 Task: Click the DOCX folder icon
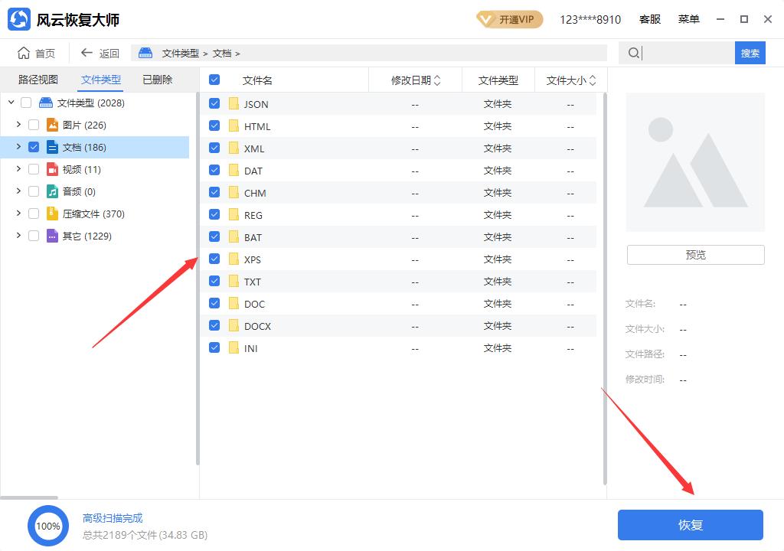pos(234,326)
